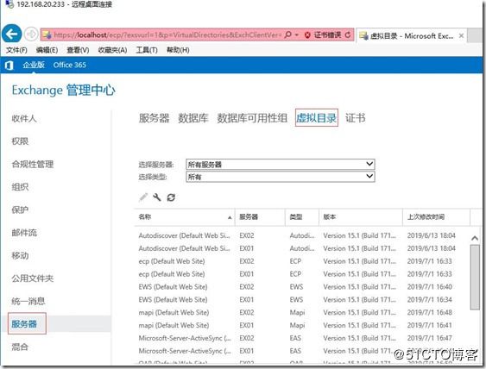Go to 混合 in sidebar
Screen dimensions: 486x369
click(20, 347)
